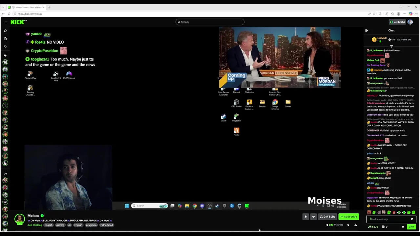Open chat settings gear icon

click(403, 227)
